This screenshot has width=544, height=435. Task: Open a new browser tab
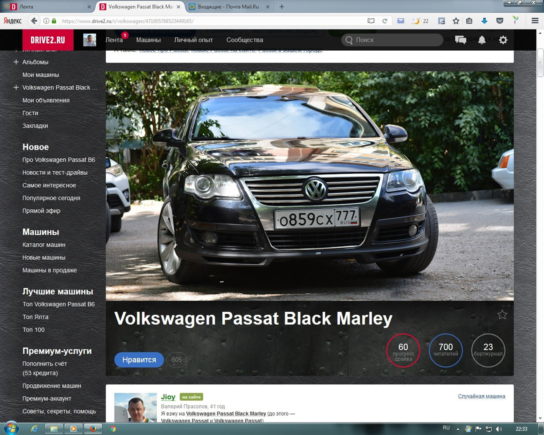coord(282,6)
